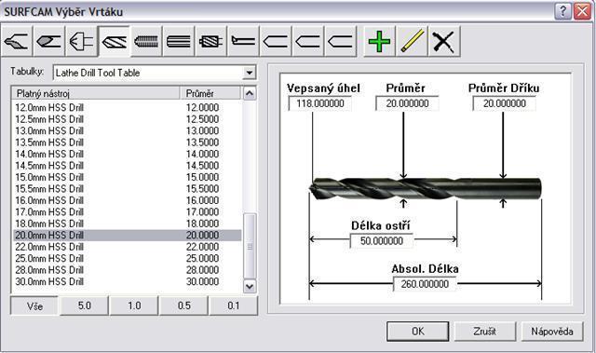Select 25.0mm HSS Drill in list
The width and height of the screenshot is (596, 353).
click(x=128, y=258)
